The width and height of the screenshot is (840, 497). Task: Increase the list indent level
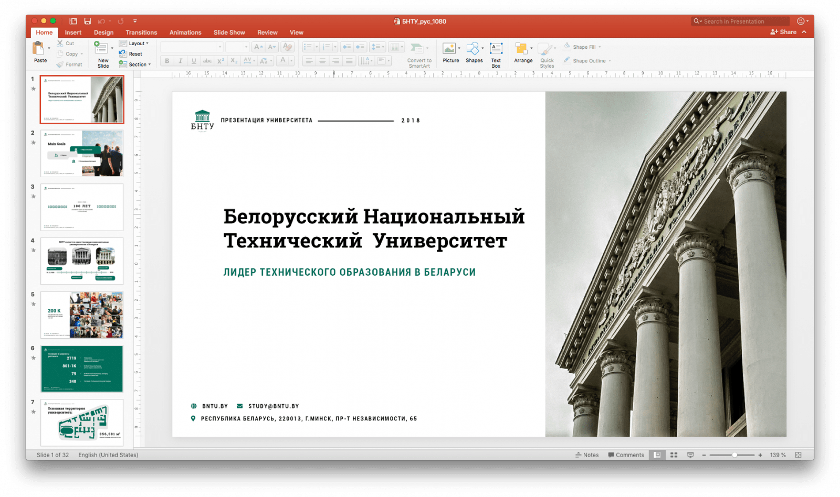[x=360, y=47]
